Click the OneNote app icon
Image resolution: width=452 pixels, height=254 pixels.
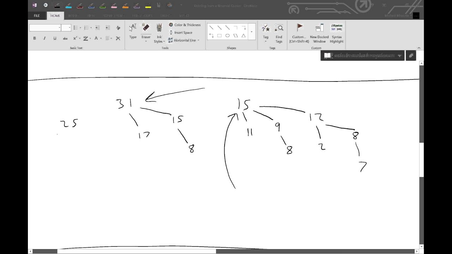[x=34, y=5]
